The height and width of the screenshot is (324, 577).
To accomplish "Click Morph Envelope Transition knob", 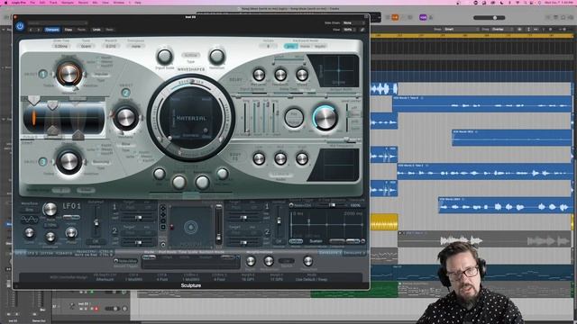I will tap(308, 261).
